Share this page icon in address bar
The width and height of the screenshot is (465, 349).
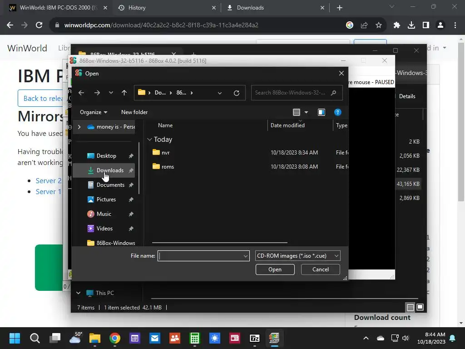pyautogui.click(x=364, y=25)
